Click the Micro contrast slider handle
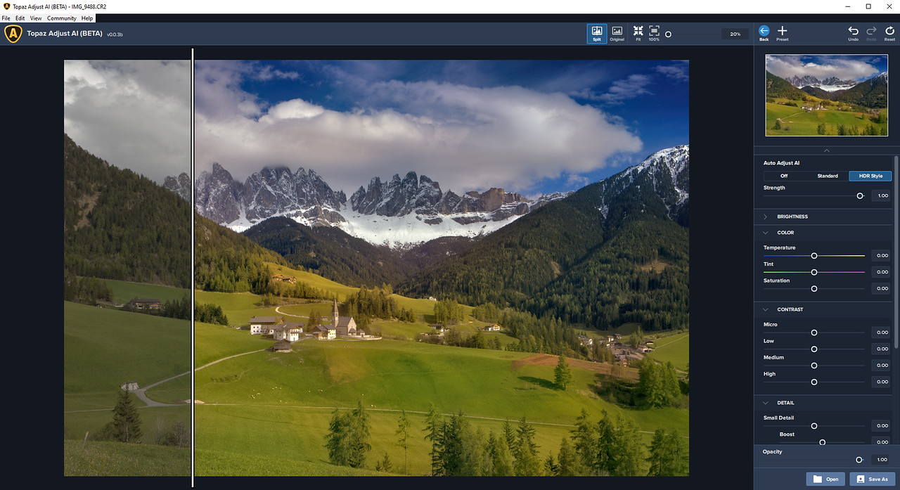Screen dimensions: 900x490 click(x=814, y=333)
